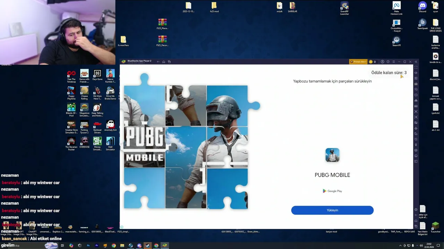Open Days Gone game shortcut
This screenshot has width=444, height=249.
[97, 75]
